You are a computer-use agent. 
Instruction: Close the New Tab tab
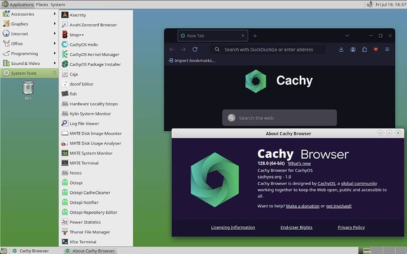(x=243, y=36)
